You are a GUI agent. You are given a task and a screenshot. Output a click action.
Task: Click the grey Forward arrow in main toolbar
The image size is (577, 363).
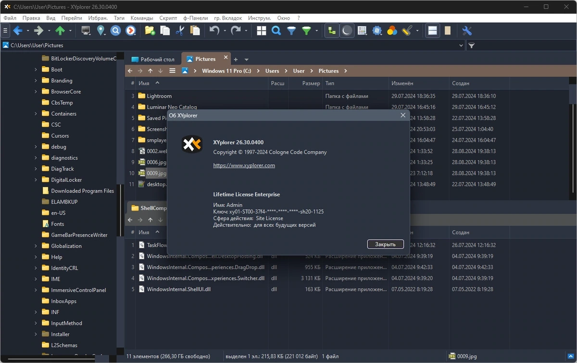39,31
